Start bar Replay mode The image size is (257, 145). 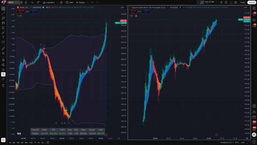[81, 3]
